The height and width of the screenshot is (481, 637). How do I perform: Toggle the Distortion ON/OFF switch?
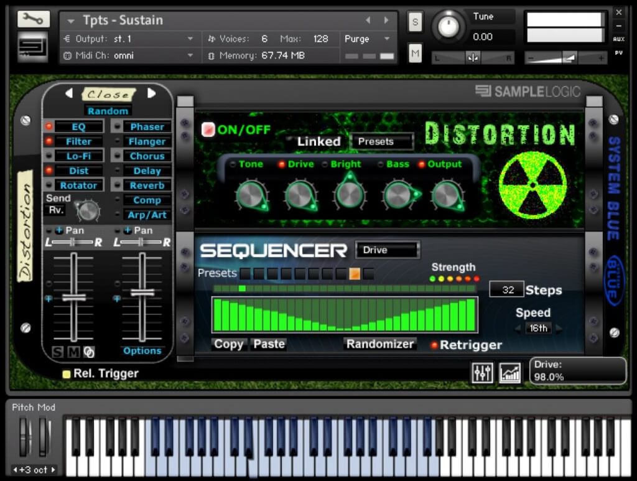(x=208, y=129)
